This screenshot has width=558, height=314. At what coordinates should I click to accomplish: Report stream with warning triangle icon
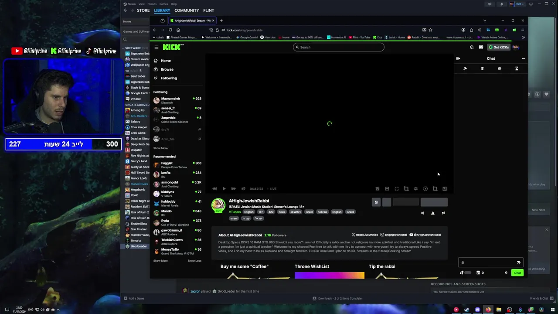[x=432, y=213]
